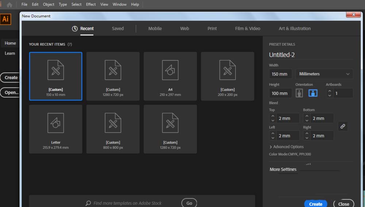
Task: Click Home link in left sidebar
Action: point(10,43)
